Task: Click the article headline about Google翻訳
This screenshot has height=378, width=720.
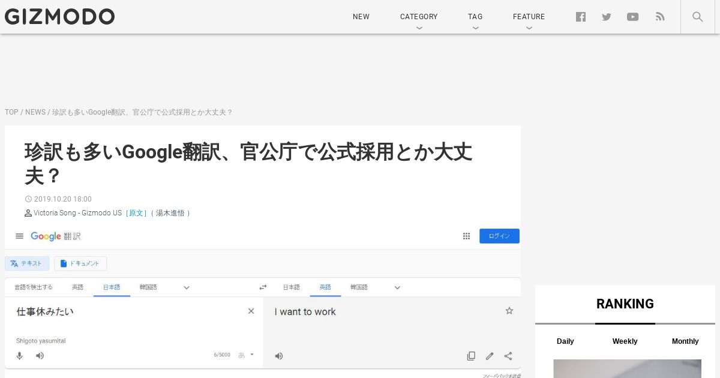Action: point(248,164)
